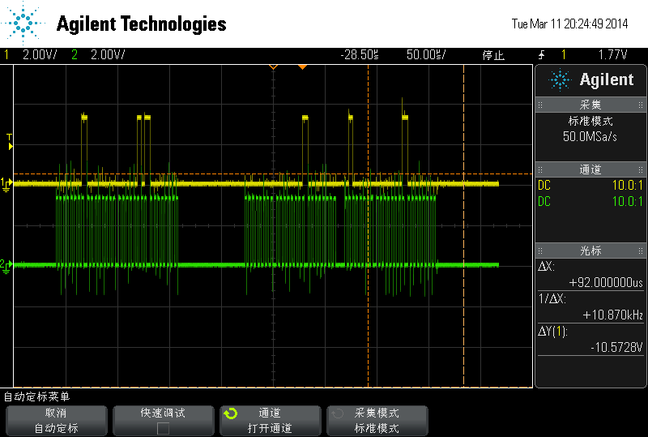Click the 自动定标菜单 menu title
This screenshot has height=437, width=648.
(x=36, y=396)
